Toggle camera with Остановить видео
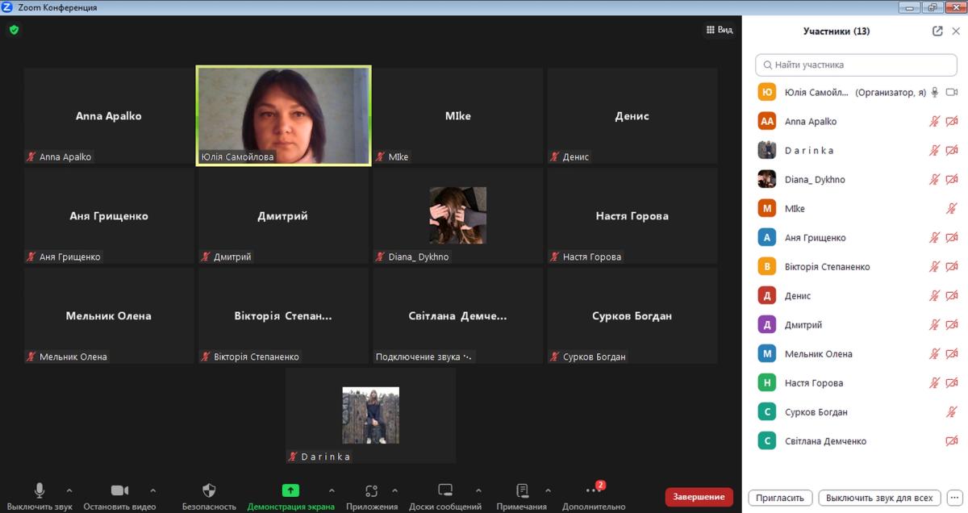 point(119,494)
